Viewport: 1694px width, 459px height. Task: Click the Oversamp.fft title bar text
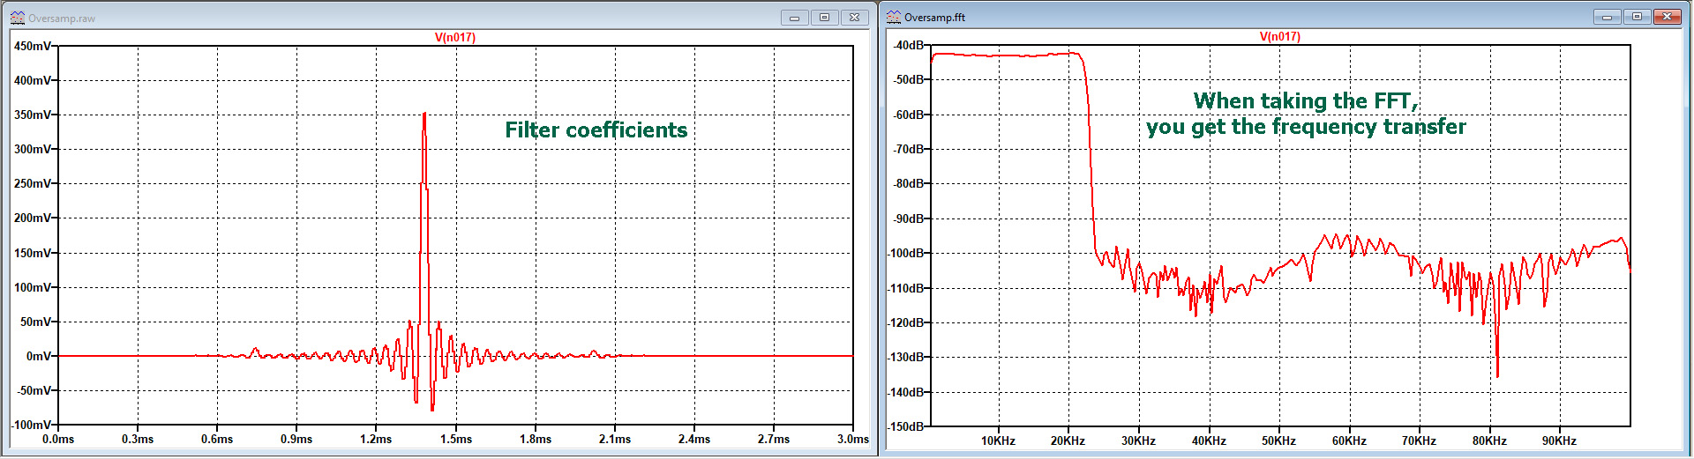point(934,18)
